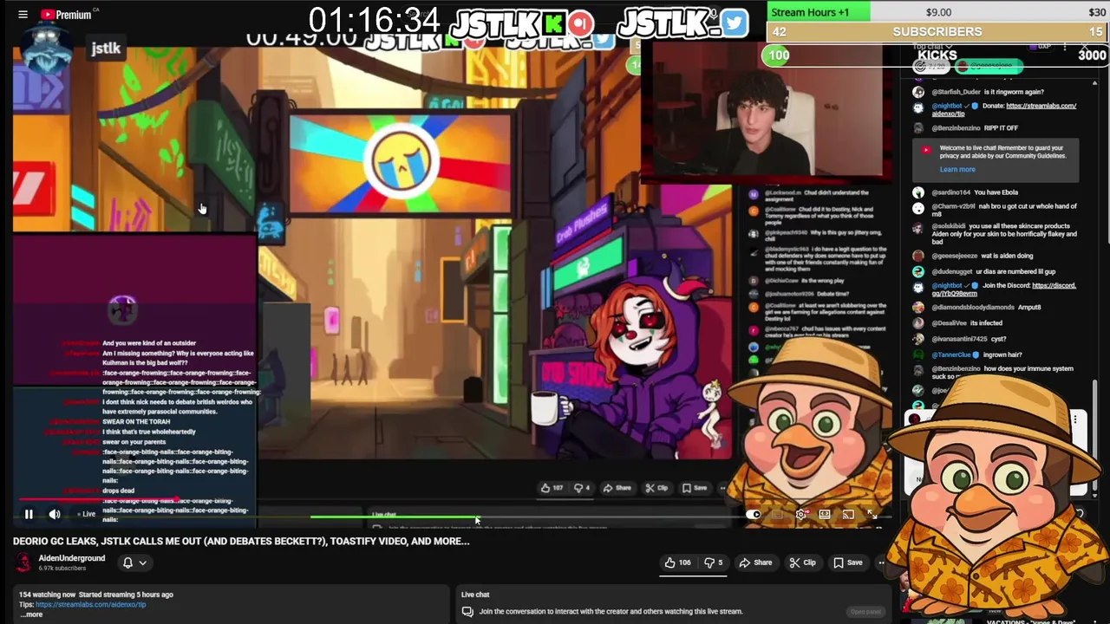This screenshot has height=624, width=1110.
Task: Click the crying emoji billboard
Action: 401,162
